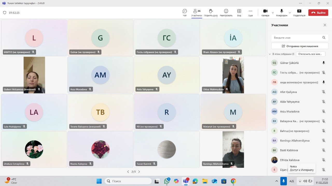Click the 'Отправка приглашения' button

tap(300, 46)
